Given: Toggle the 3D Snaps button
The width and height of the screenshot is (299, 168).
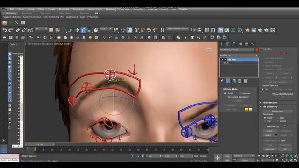Looking at the screenshot, I should (x=136, y=30).
